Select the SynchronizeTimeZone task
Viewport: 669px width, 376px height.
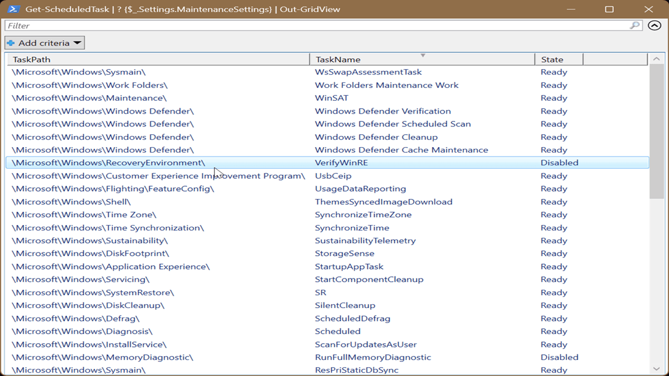363,214
